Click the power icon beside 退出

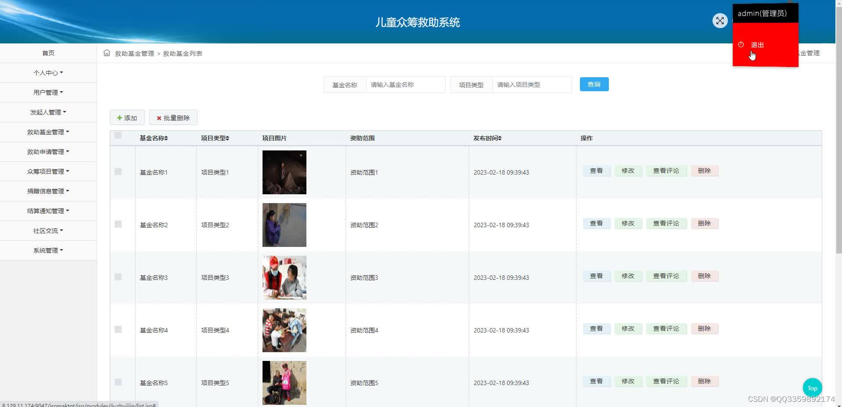pyautogui.click(x=741, y=44)
